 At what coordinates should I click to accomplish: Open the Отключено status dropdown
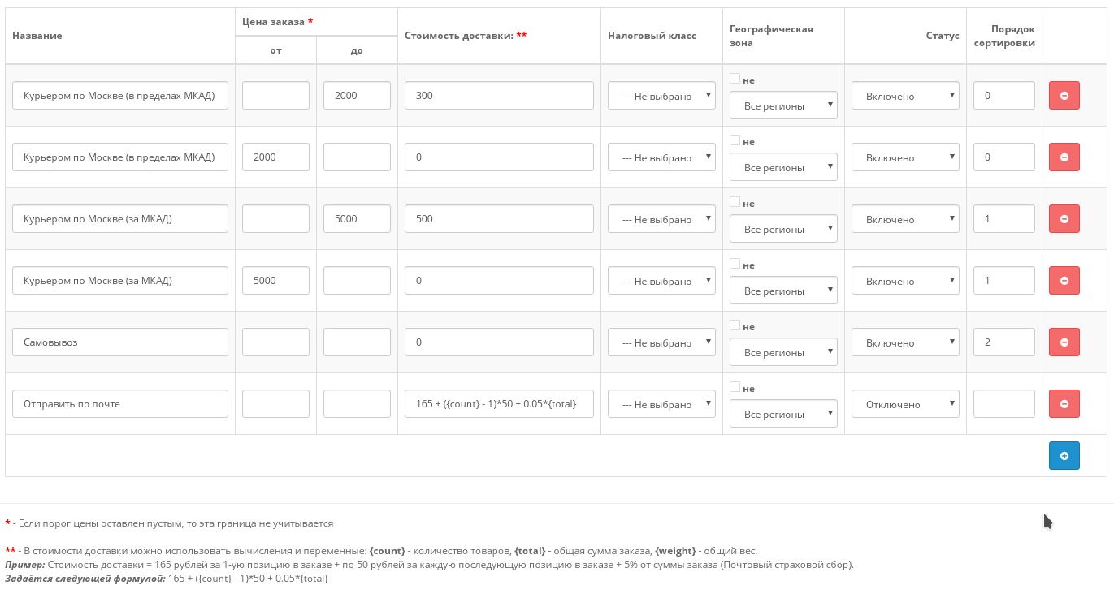[x=905, y=404]
